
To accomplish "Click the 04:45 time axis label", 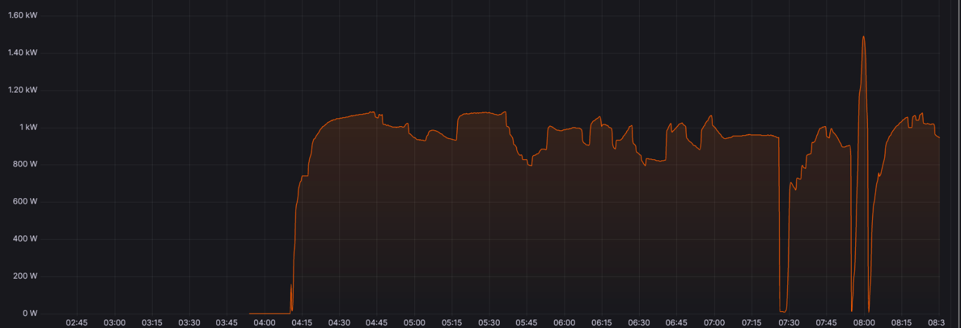I will [377, 323].
